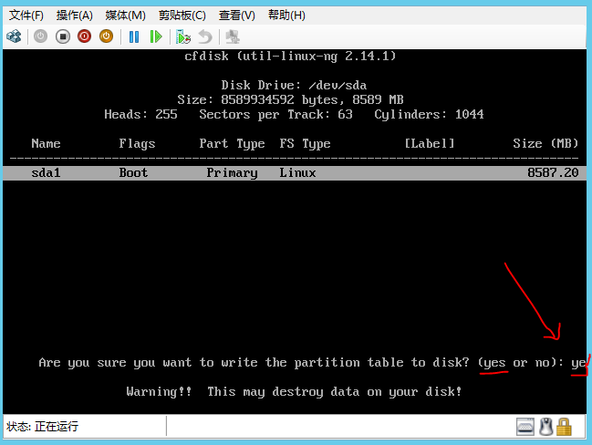Click the write partition table prompt

[301, 363]
